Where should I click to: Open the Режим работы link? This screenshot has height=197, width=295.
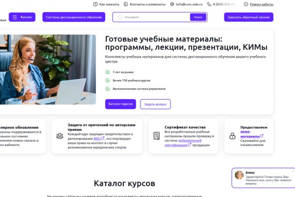261,5
